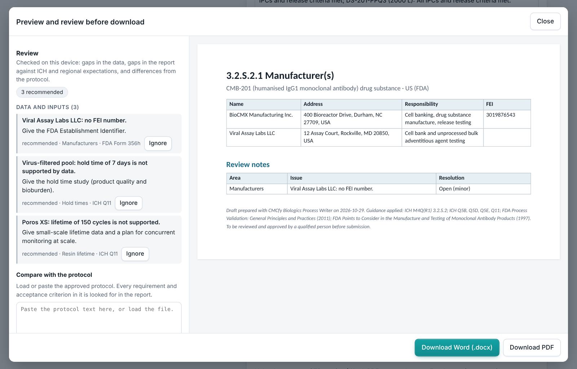Download the Word (.docx) file
Screen dimensions: 577x369
(457, 347)
